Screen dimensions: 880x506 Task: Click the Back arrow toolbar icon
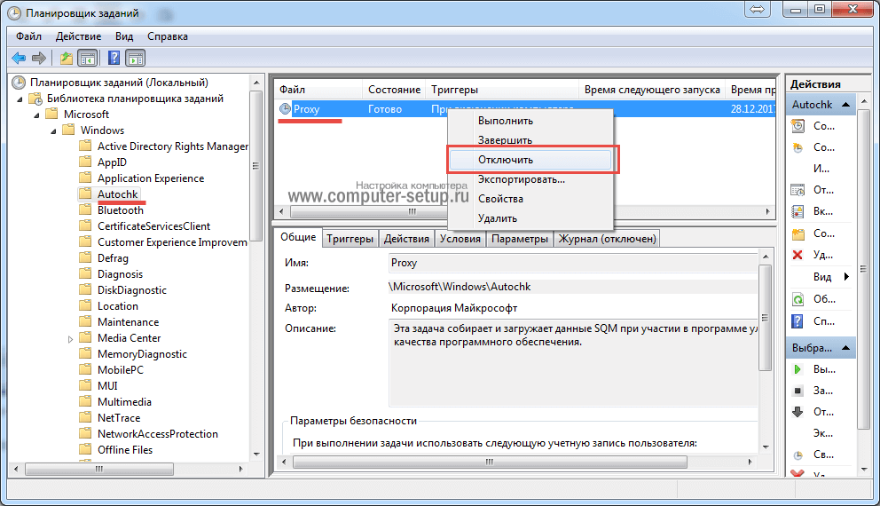19,59
